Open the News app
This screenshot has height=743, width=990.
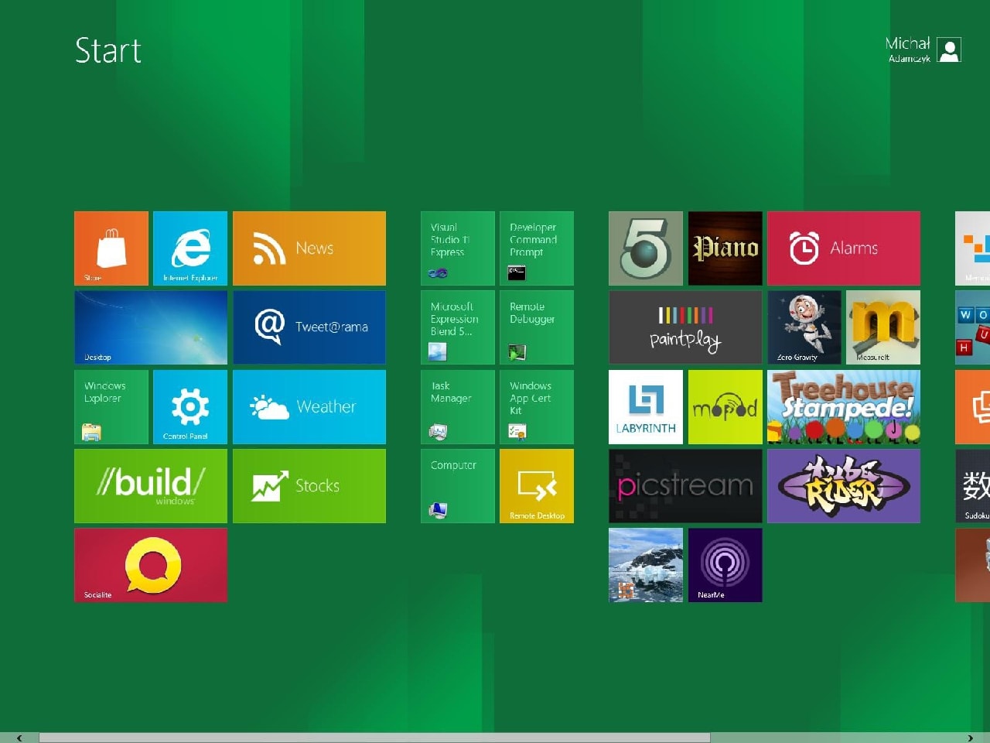click(x=309, y=248)
